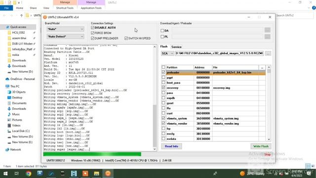Open Windows Start menu
The width and height of the screenshot is (316, 178).
coord(5,174)
